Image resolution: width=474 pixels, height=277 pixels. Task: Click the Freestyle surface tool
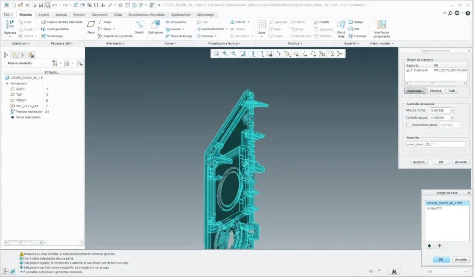point(357,36)
